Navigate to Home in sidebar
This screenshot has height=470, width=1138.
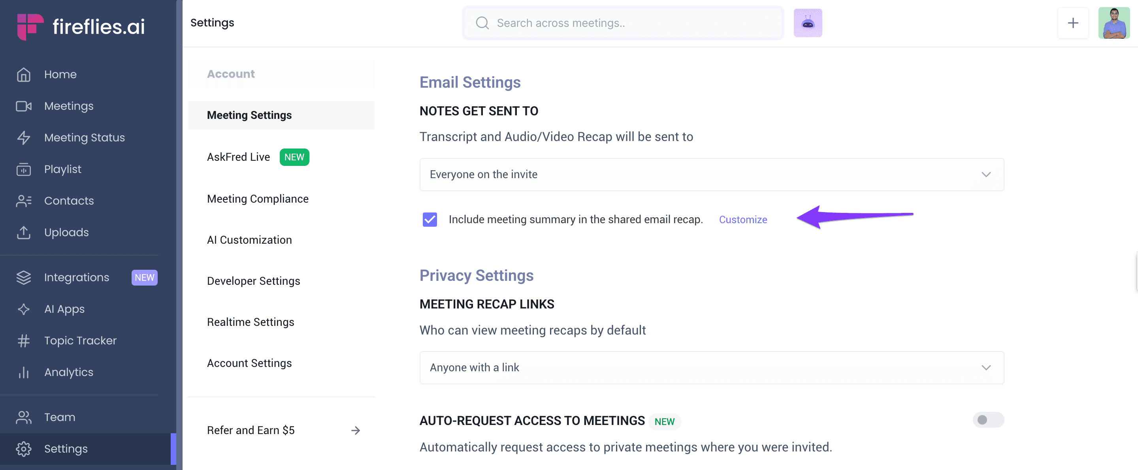click(60, 74)
